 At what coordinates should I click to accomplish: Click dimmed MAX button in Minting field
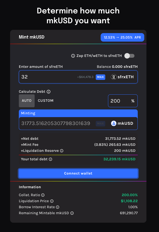(x=100, y=124)
